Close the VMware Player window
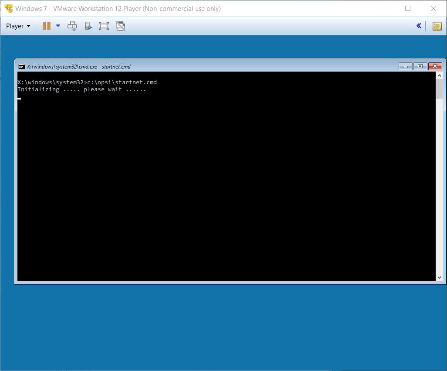Viewport: 447px width, 371px height. [433, 8]
